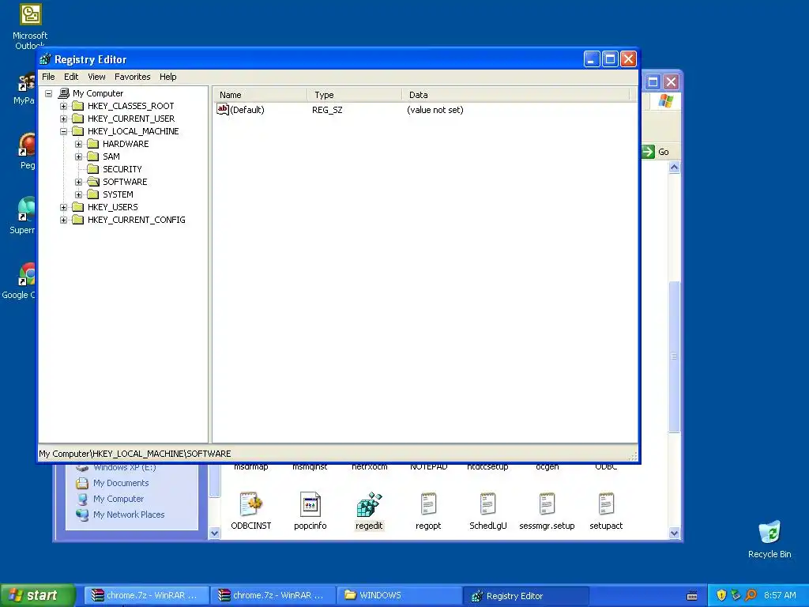
Task: Click the Registry Editor title bar icon
Action: [x=46, y=59]
